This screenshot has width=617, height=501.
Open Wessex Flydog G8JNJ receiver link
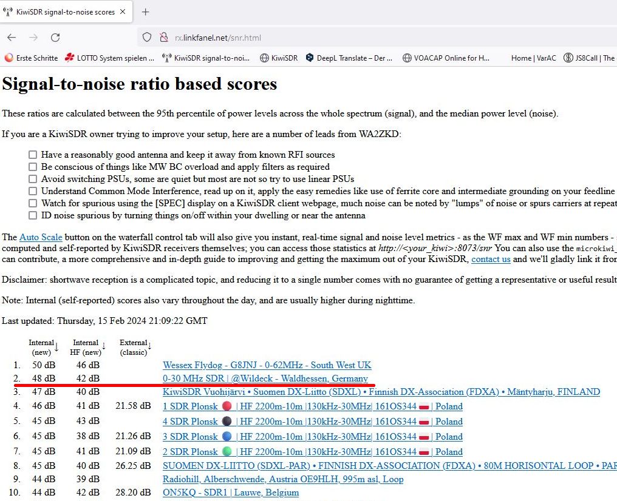[x=267, y=365]
